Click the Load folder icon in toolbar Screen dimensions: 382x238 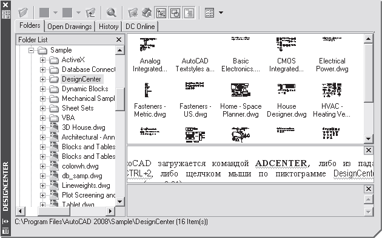[x=23, y=13]
